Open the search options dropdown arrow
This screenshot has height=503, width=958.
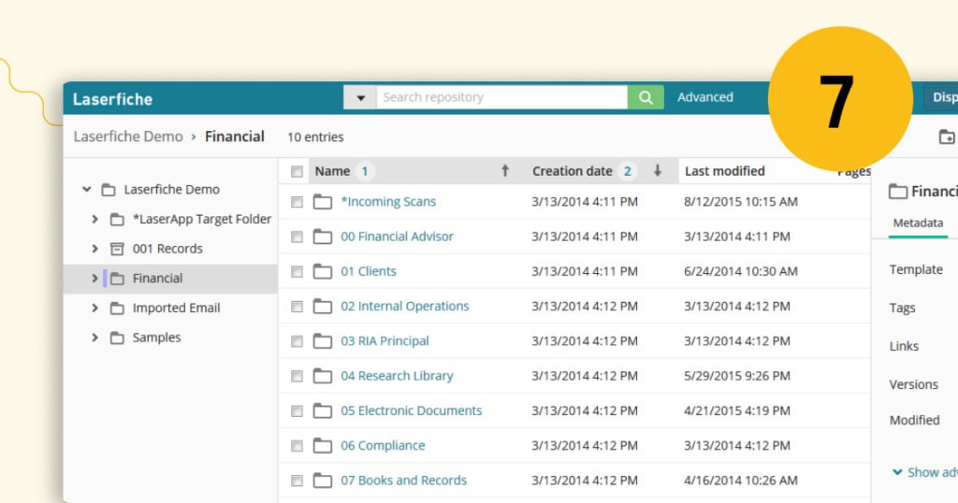(360, 97)
